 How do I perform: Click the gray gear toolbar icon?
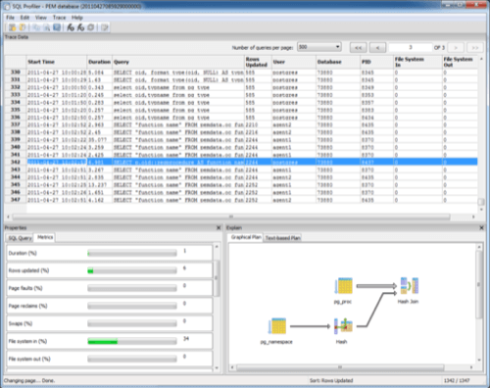(91, 27)
